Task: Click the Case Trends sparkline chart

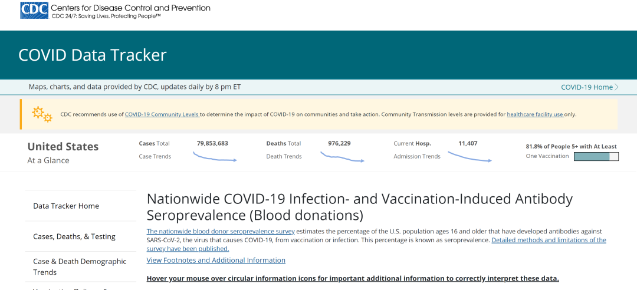Action: click(215, 157)
